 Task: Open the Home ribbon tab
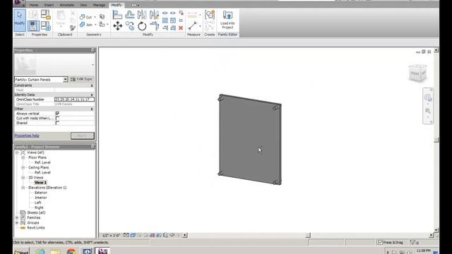(x=34, y=5)
